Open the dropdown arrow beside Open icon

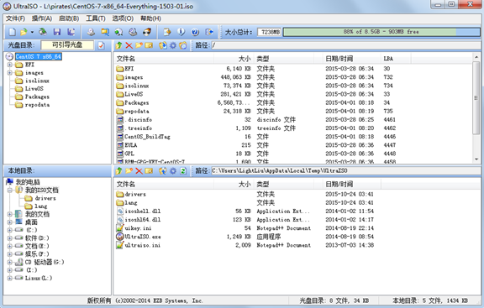[x=32, y=32]
